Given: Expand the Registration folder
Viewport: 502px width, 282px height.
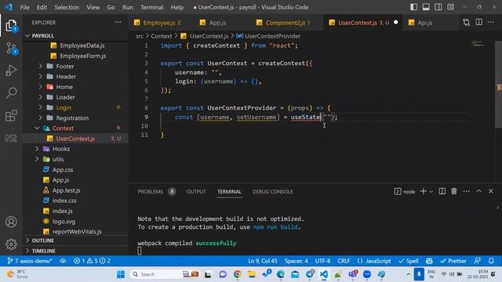Looking at the screenshot, I should [x=41, y=117].
